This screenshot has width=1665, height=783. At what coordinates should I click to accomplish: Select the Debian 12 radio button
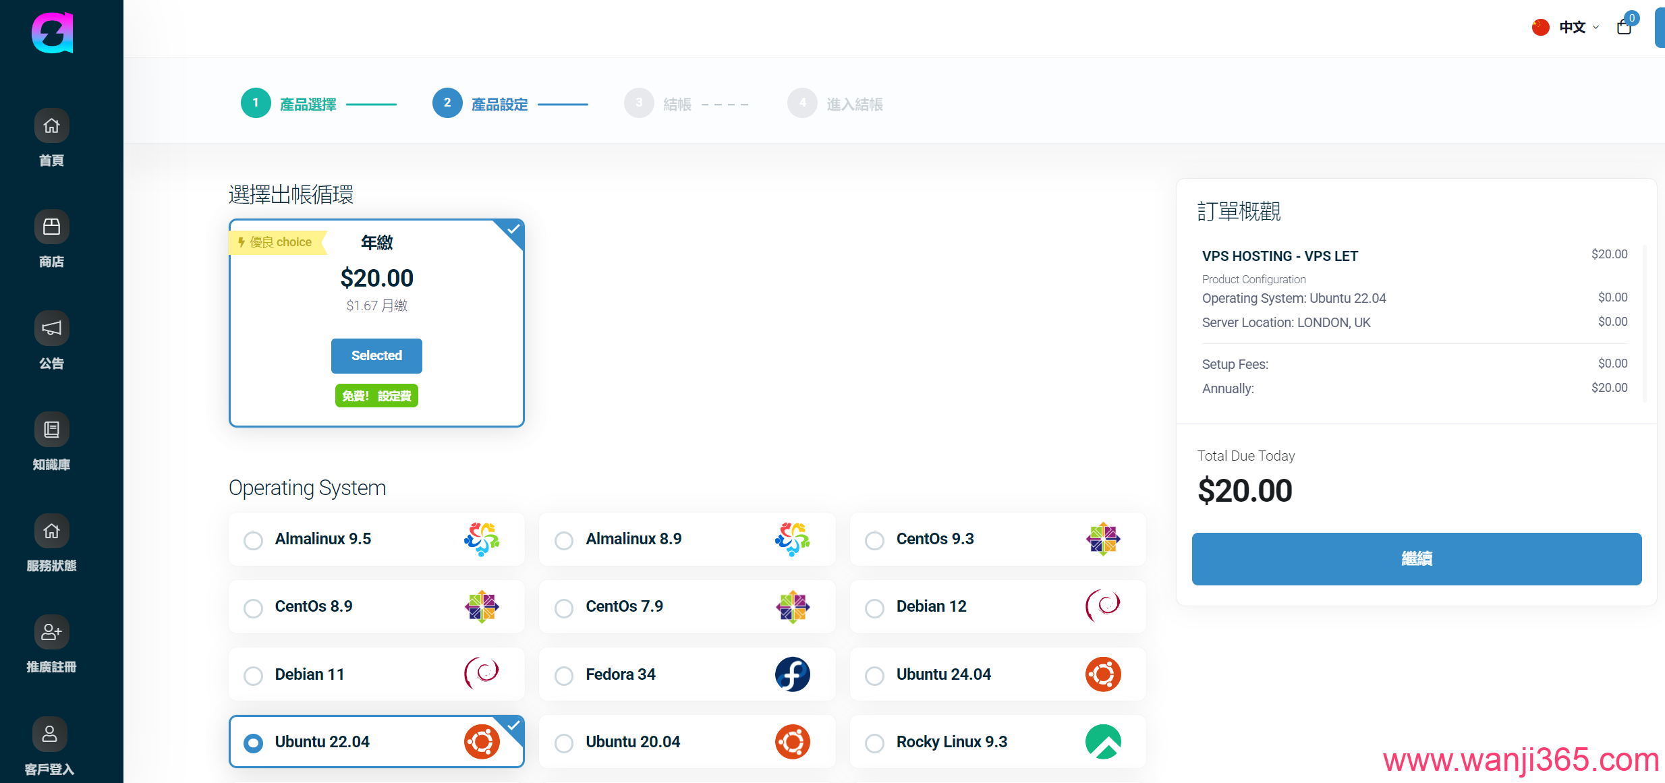coord(874,608)
